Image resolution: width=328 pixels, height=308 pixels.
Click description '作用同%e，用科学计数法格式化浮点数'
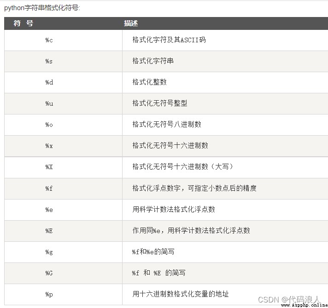(191, 230)
